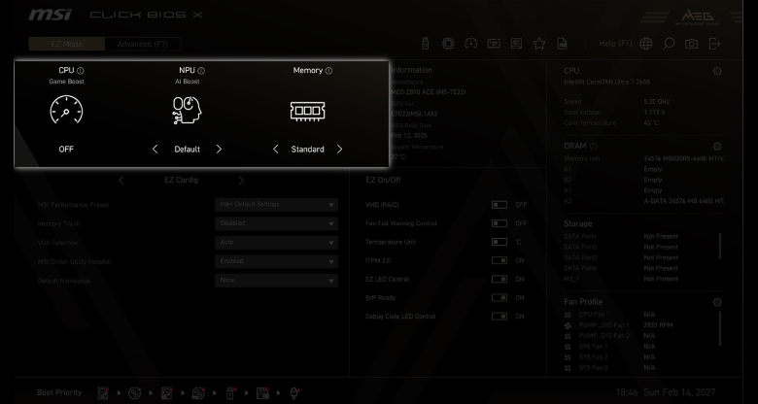The width and height of the screenshot is (758, 404).
Task: Click right arrow beside EZ Config title
Action: tap(241, 181)
